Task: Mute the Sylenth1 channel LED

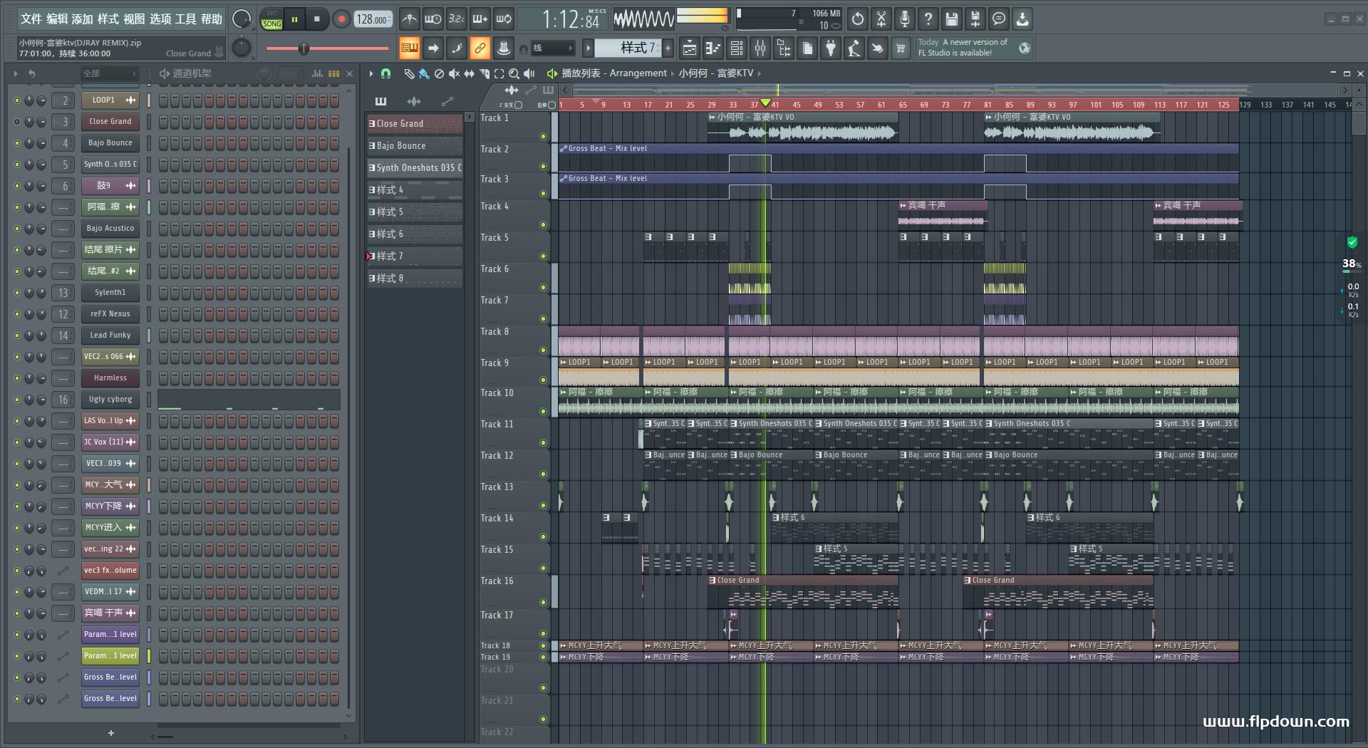Action: coord(17,293)
